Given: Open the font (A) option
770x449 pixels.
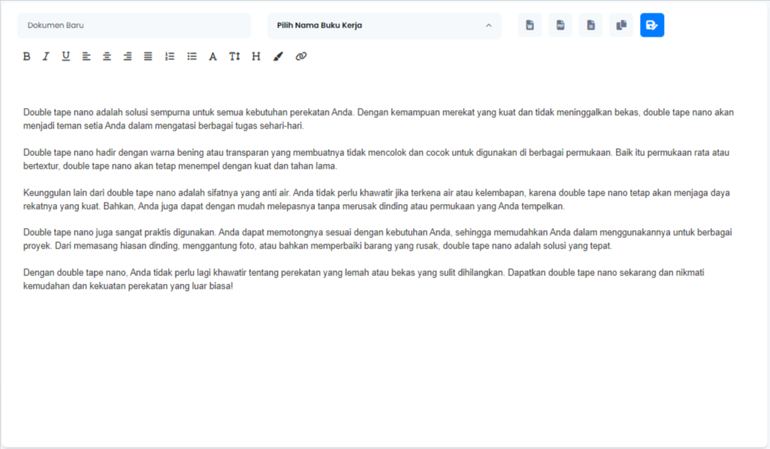Looking at the screenshot, I should pos(213,56).
